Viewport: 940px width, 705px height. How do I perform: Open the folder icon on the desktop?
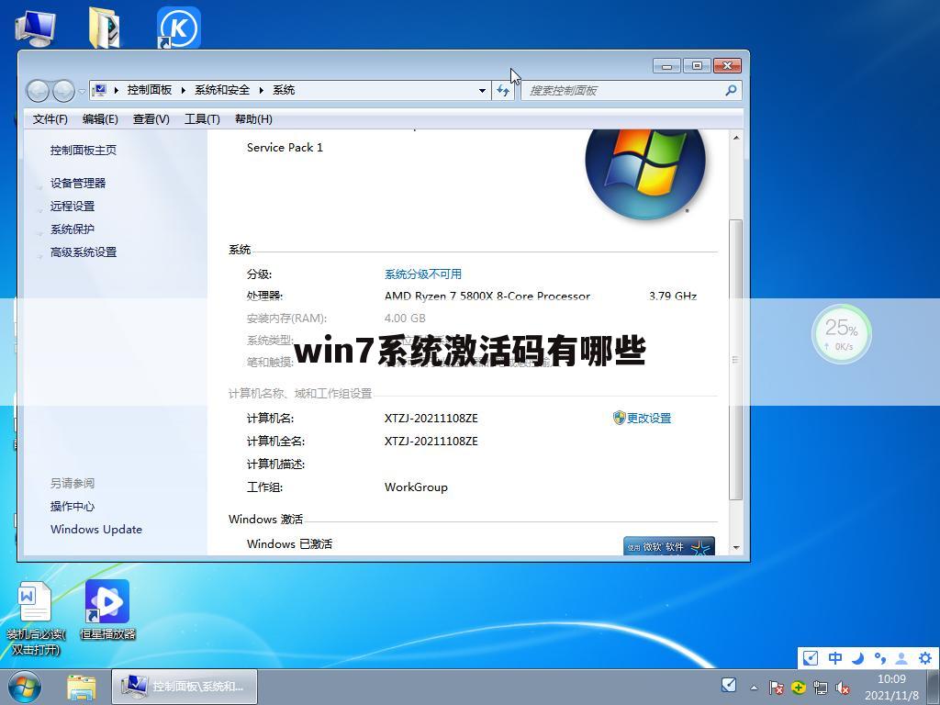(104, 27)
